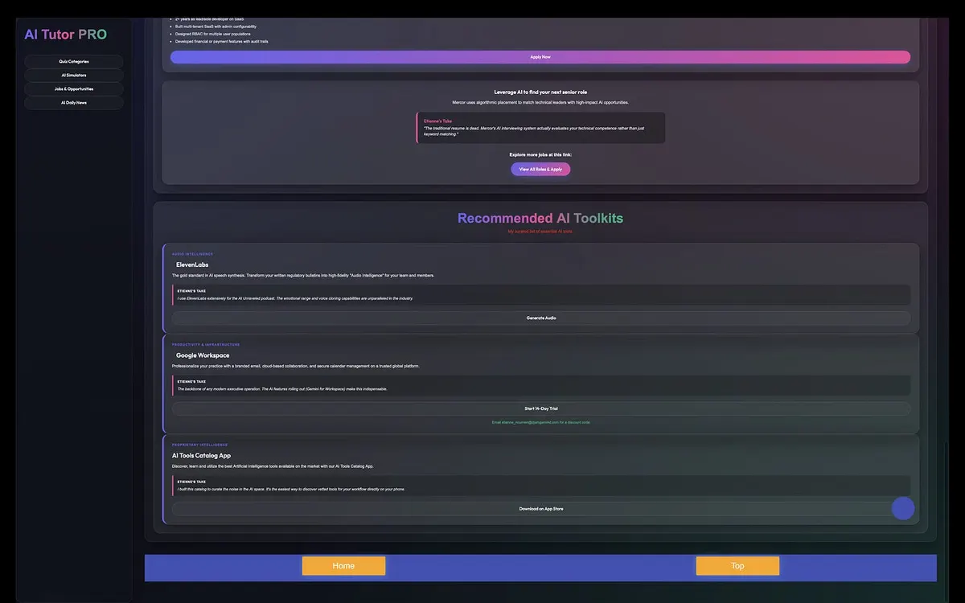Click the discount code email text

[x=540, y=422]
